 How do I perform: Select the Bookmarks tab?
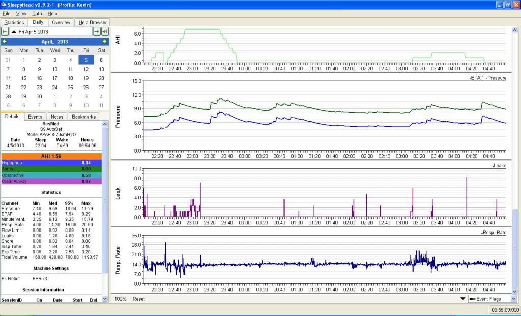tap(84, 117)
